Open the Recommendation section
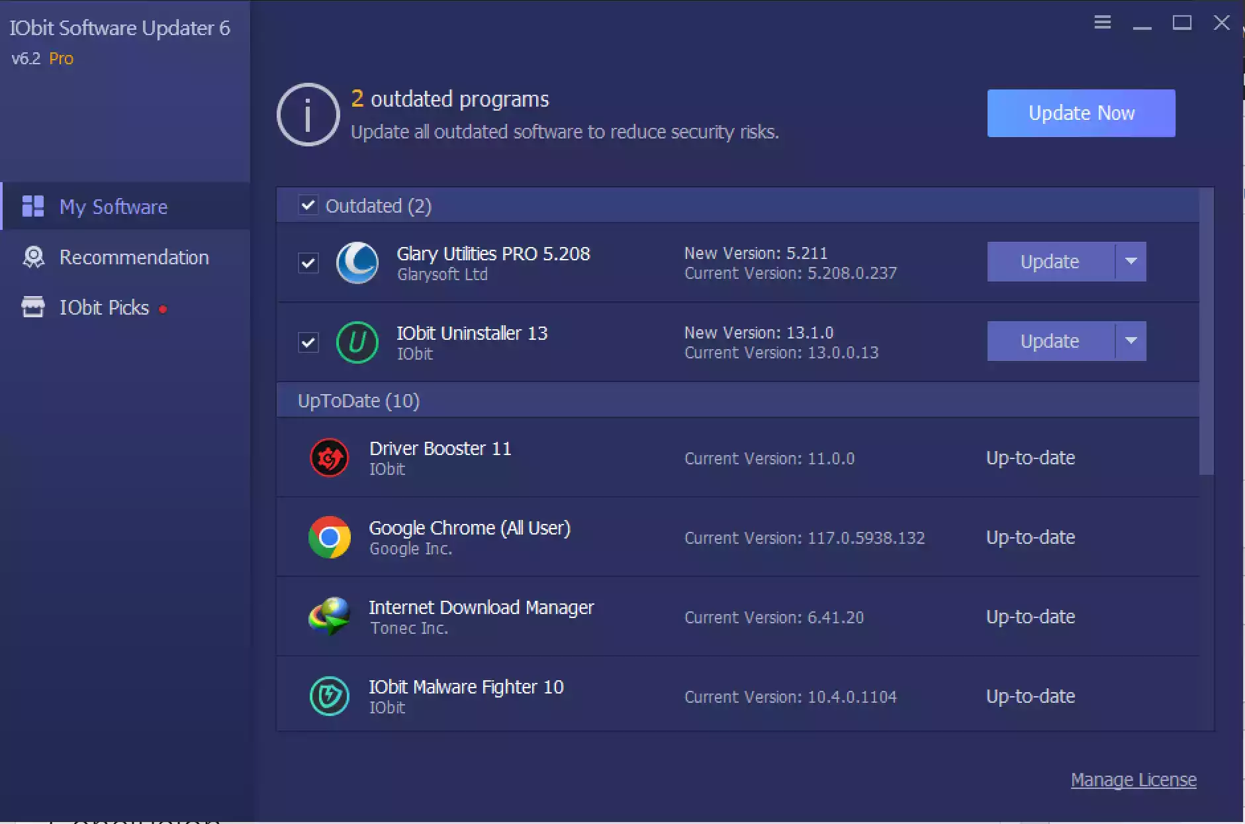Image resolution: width=1245 pixels, height=824 pixels. pos(126,257)
